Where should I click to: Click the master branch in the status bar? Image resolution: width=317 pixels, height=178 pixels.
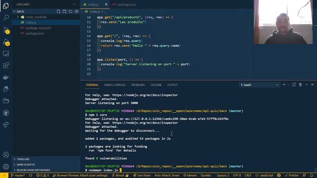pos(18,176)
